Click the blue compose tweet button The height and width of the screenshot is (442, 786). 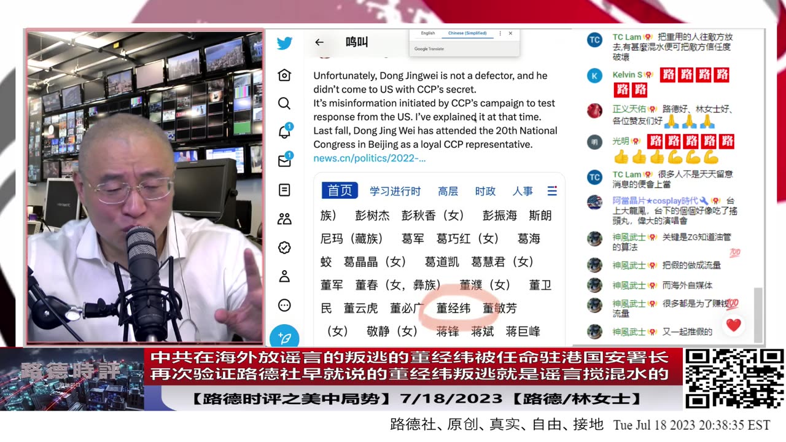pyautogui.click(x=284, y=337)
